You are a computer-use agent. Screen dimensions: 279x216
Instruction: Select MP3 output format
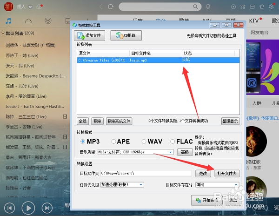pyautogui.click(x=82, y=142)
